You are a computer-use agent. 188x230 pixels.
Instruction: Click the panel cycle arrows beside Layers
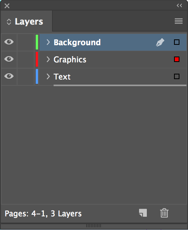point(9,22)
